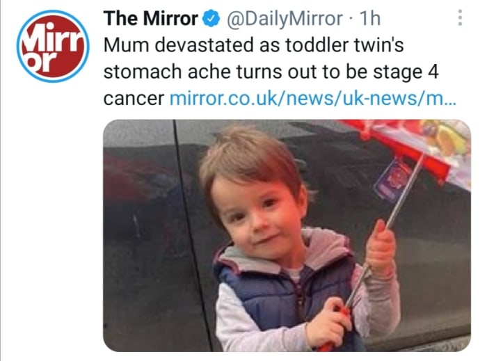The width and height of the screenshot is (487, 361).
Task: Click the umbrella's silver pole in the photo
Action: point(394,209)
